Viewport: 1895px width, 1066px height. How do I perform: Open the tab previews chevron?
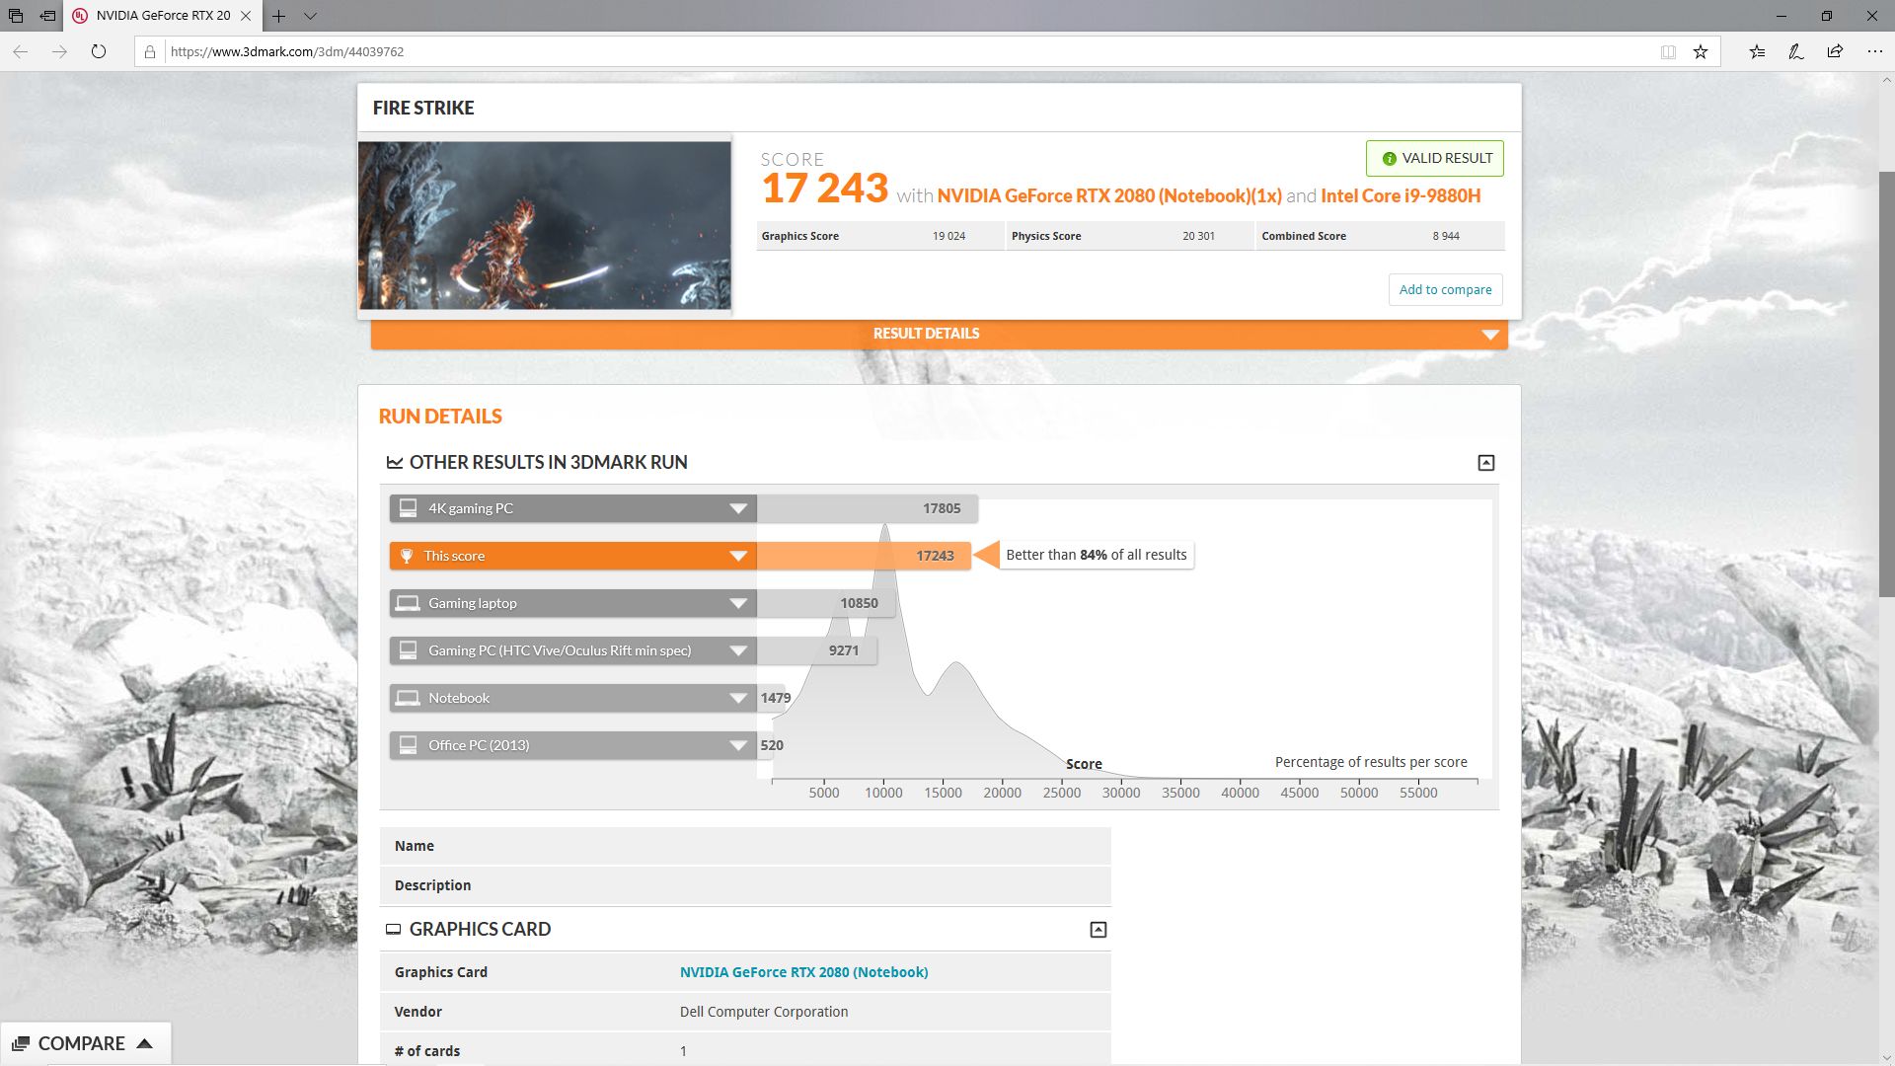pos(310,16)
